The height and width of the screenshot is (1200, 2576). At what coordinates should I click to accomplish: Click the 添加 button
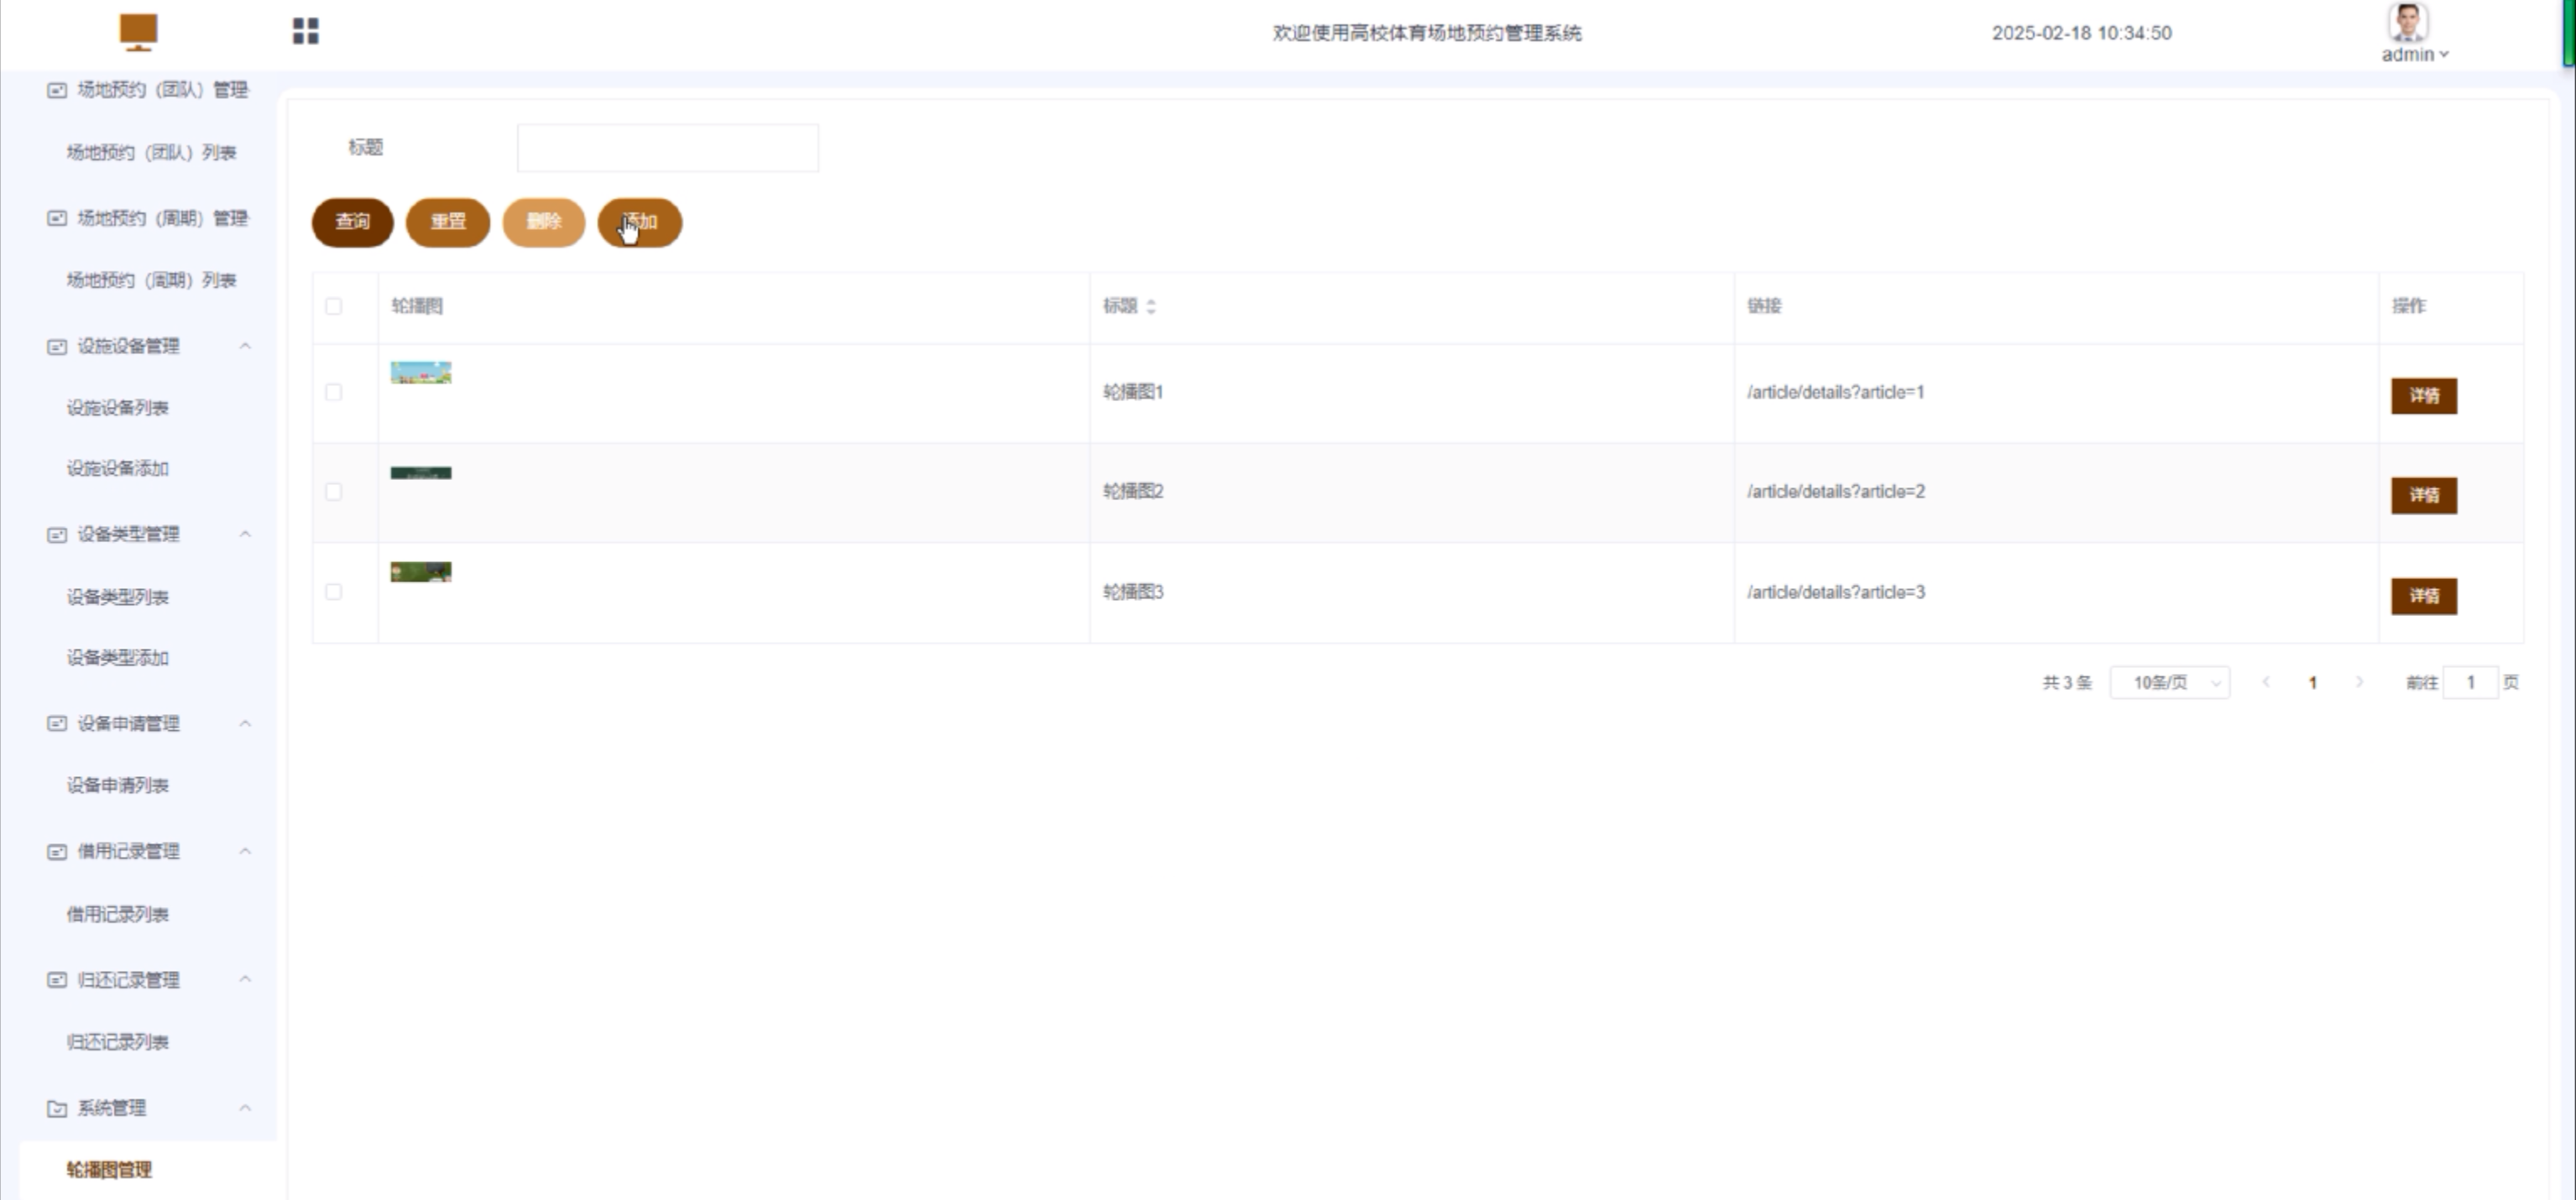[640, 222]
